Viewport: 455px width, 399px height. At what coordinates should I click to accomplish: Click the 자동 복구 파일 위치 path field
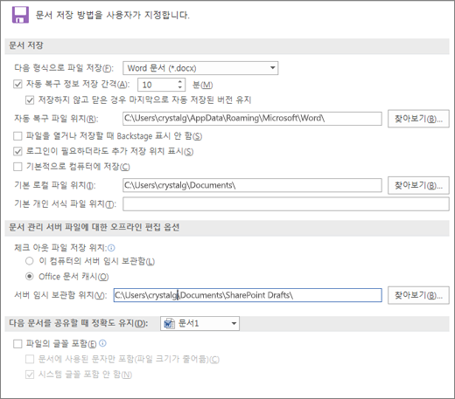click(x=252, y=119)
